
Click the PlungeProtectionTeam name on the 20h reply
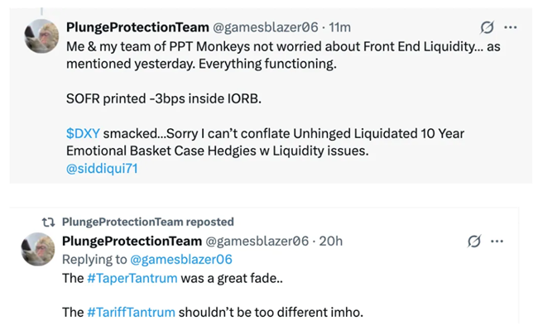tap(132, 241)
